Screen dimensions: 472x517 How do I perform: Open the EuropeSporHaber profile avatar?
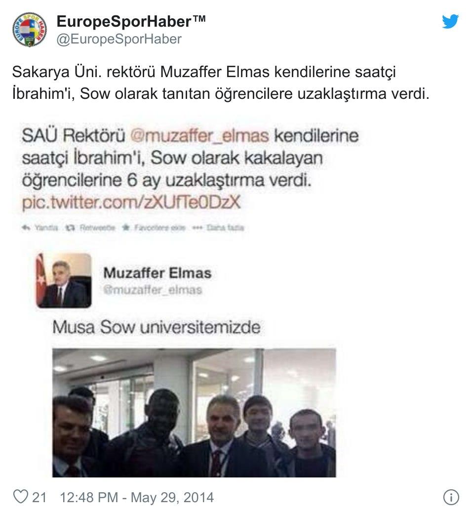(29, 29)
